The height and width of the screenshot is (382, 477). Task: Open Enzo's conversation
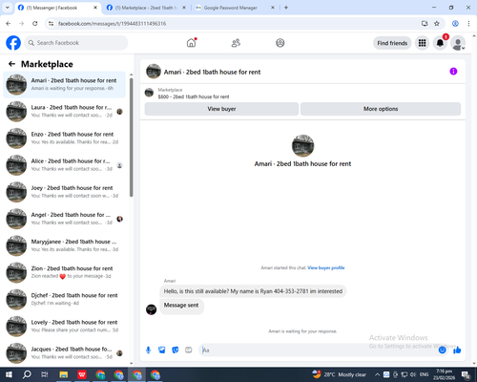click(x=64, y=138)
